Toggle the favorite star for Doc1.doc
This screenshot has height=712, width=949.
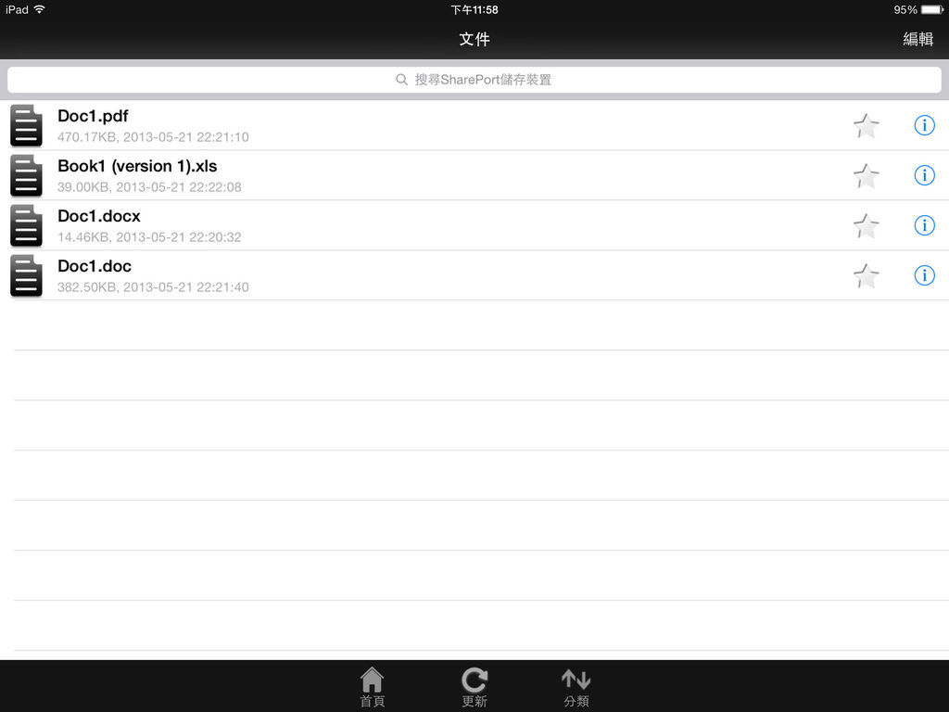(x=867, y=276)
